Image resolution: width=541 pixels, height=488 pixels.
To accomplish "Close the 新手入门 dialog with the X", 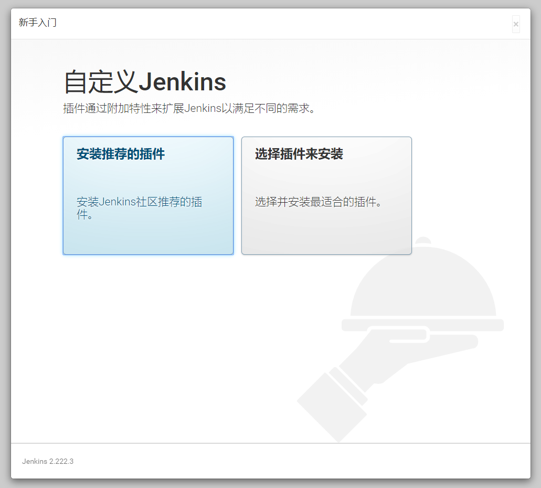I will point(516,24).
